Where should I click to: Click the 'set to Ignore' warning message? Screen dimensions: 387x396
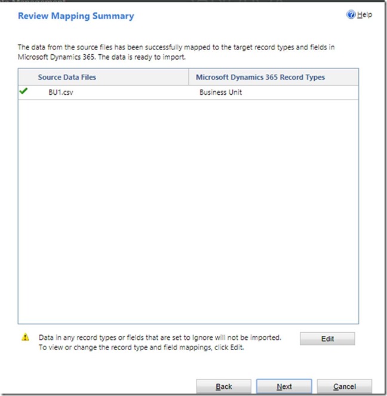coord(159,338)
